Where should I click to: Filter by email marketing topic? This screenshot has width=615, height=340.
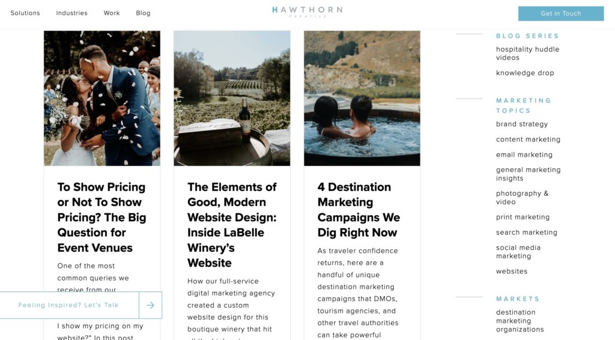click(x=524, y=154)
